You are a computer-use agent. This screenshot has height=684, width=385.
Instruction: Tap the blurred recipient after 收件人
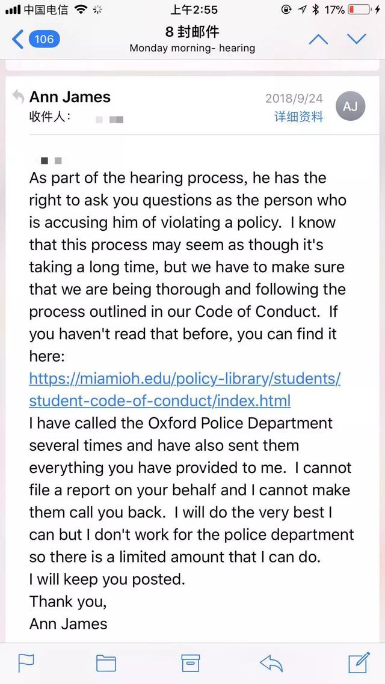(109, 119)
